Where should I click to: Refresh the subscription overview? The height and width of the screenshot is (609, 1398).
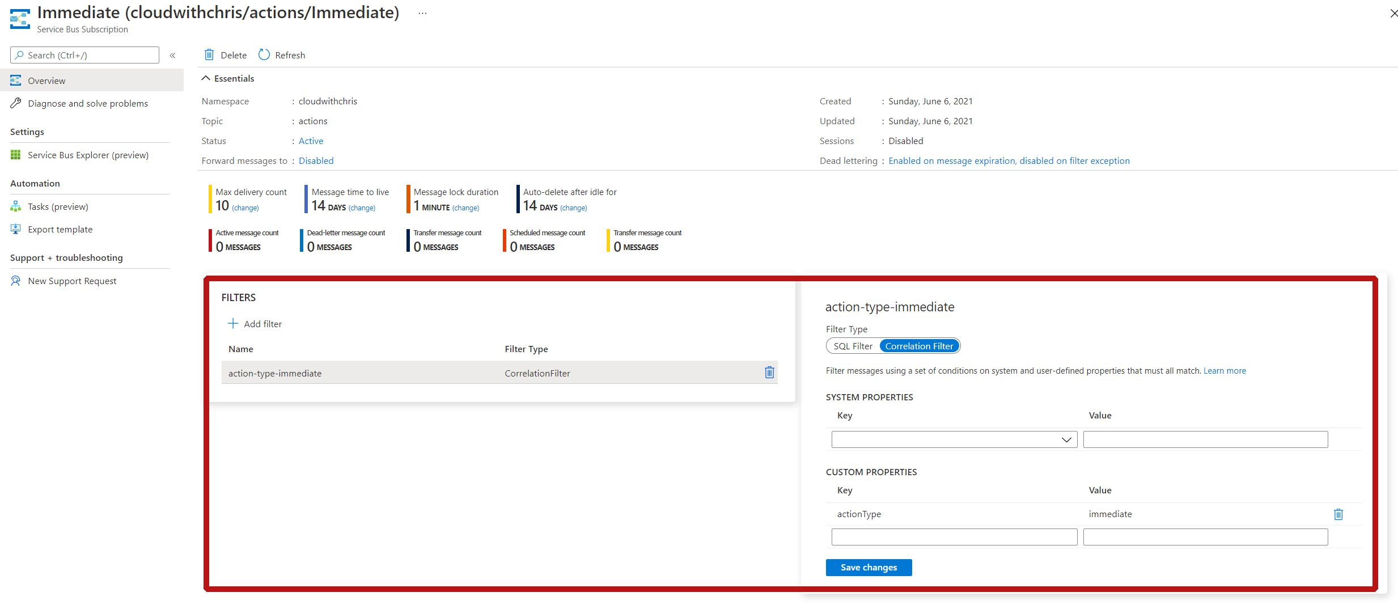[x=282, y=54]
